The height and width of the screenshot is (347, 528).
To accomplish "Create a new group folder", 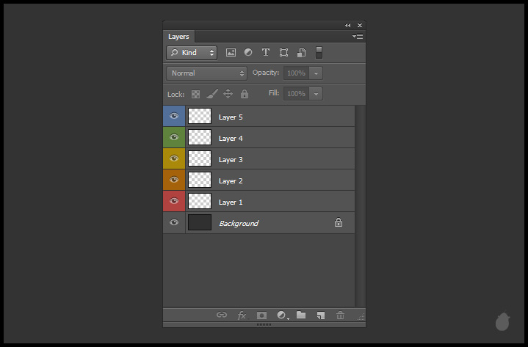I will click(x=301, y=315).
